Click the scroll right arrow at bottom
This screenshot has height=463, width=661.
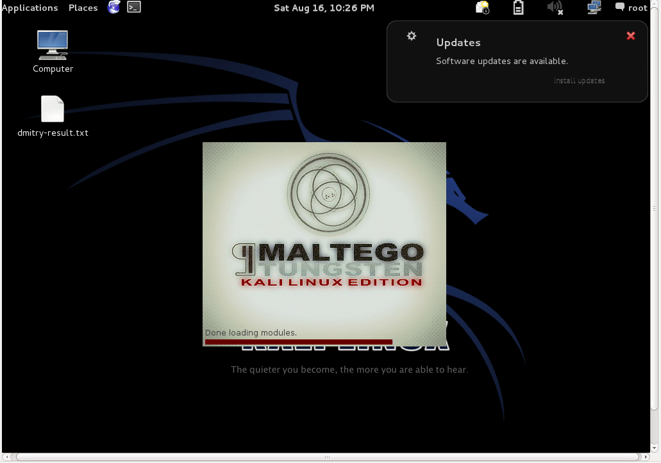click(646, 457)
